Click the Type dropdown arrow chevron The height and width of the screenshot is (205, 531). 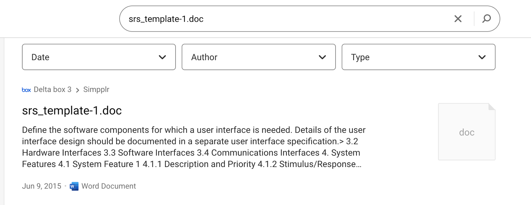[x=482, y=57]
